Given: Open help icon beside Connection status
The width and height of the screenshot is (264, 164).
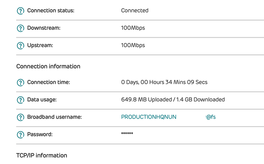Looking at the screenshot, I should 21,11.
